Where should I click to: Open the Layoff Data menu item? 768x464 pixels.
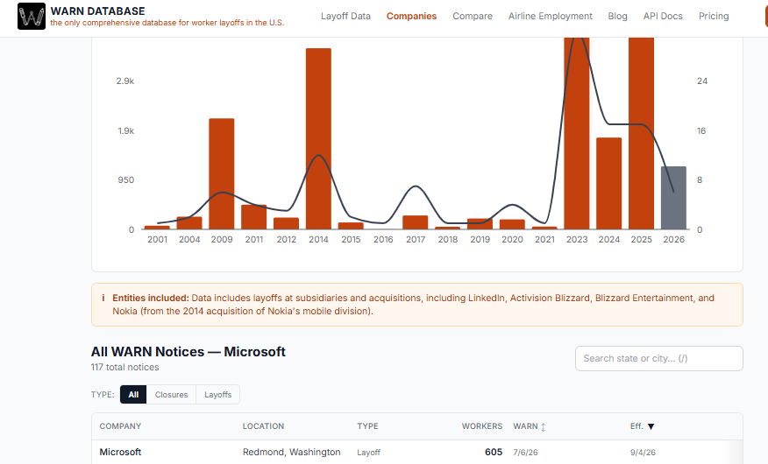tap(345, 16)
